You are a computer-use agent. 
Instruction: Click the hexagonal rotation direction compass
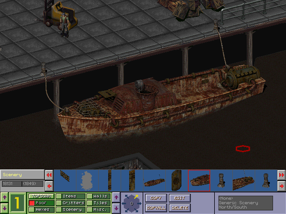pos(131,203)
